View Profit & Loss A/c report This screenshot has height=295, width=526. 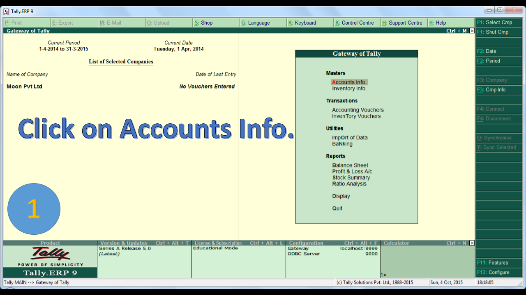352,172
